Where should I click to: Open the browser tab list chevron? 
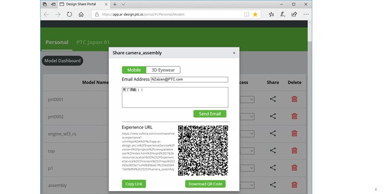(123, 4)
